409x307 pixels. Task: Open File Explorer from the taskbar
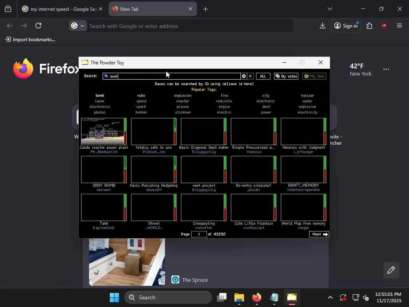(x=239, y=297)
